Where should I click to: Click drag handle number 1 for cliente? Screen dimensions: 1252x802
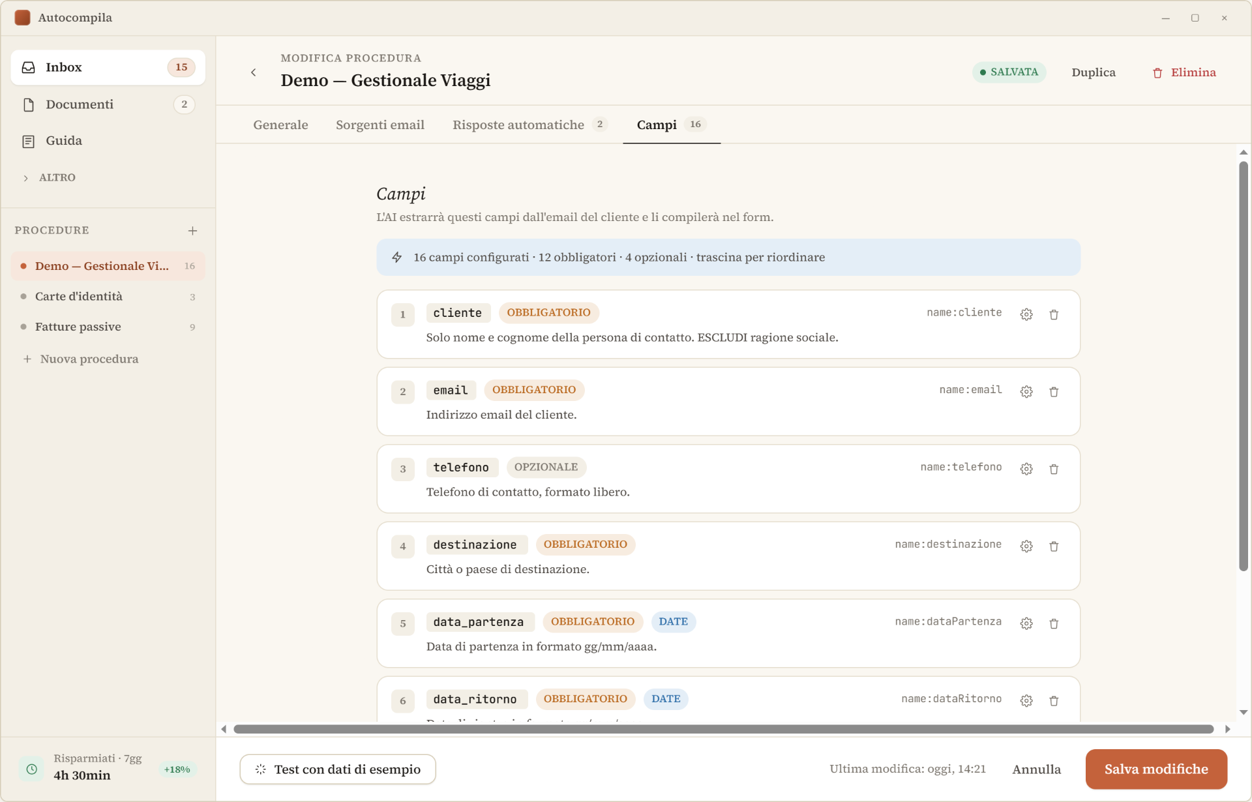click(403, 314)
